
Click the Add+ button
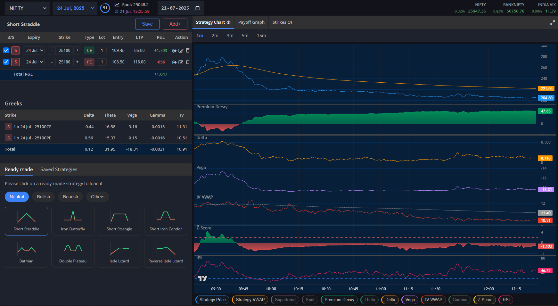pos(175,24)
